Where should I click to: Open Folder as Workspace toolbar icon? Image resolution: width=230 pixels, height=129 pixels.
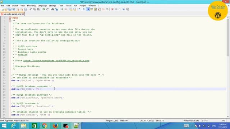[x=103, y=9]
